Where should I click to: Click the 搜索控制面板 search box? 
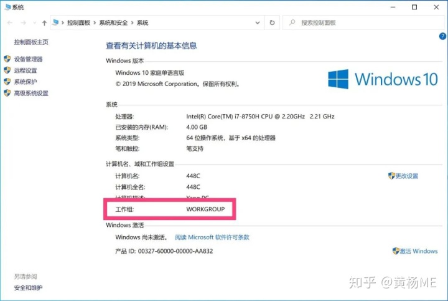363,22
